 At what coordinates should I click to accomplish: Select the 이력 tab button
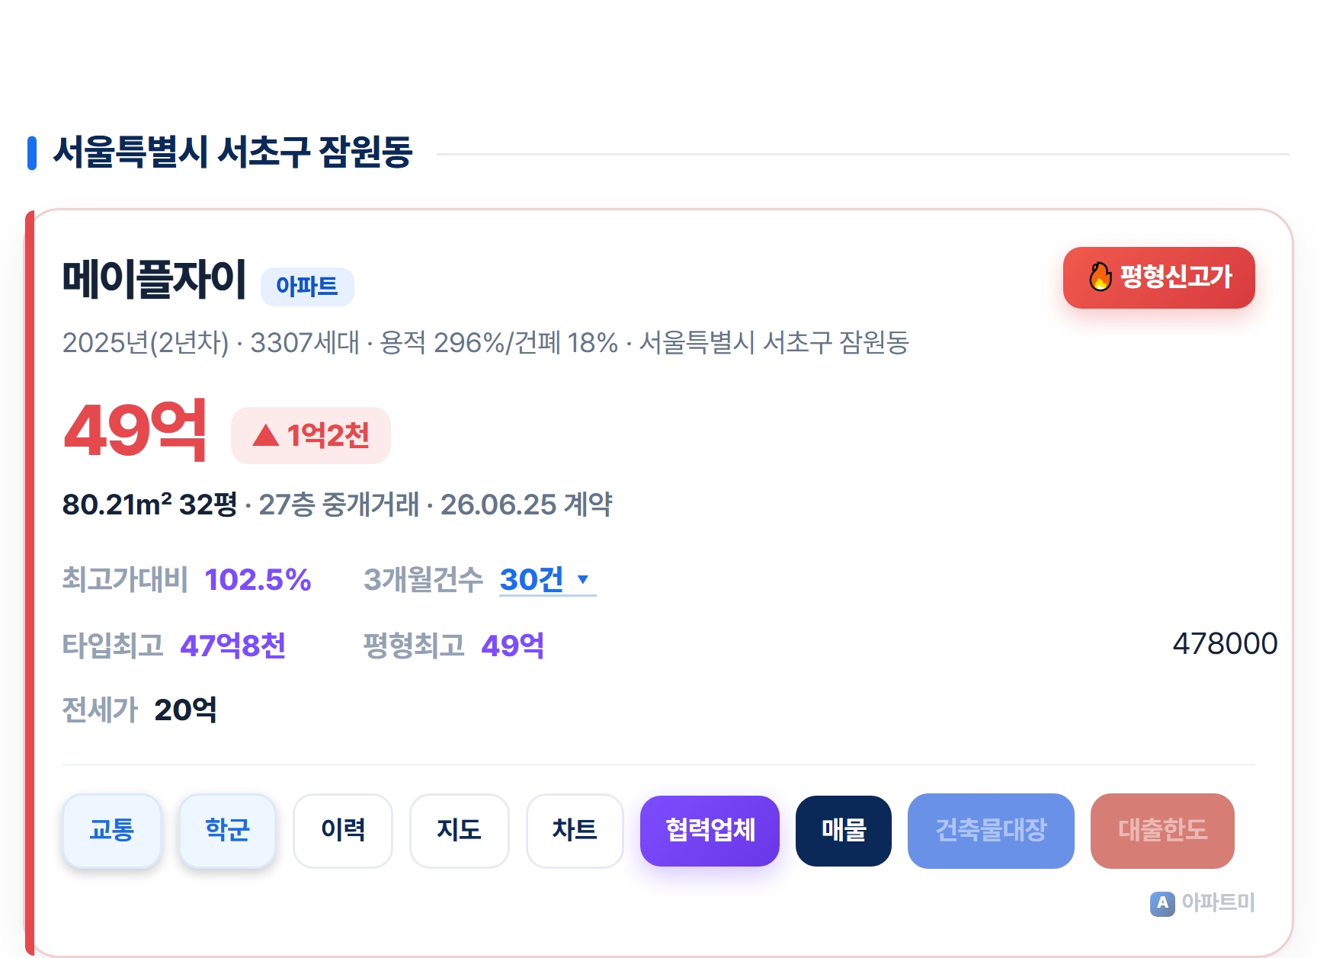click(343, 830)
